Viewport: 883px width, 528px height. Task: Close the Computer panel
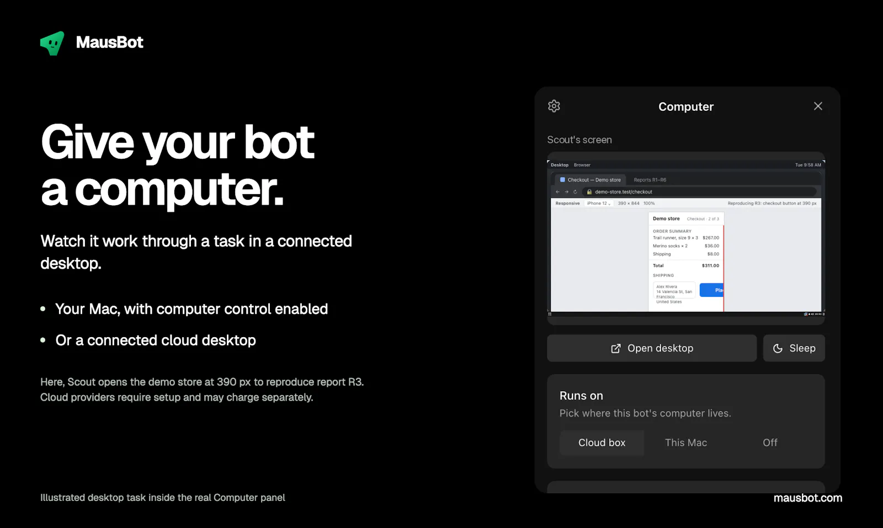click(x=818, y=106)
